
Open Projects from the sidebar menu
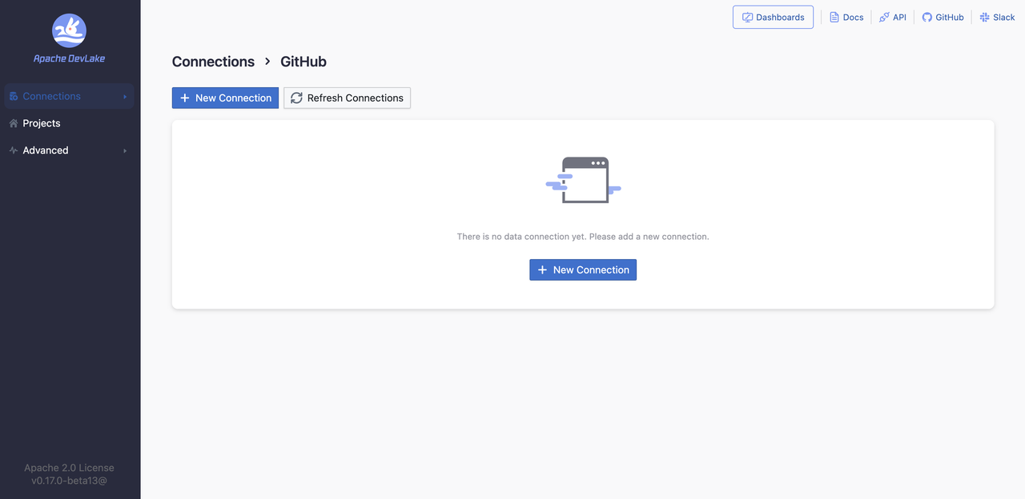click(42, 123)
